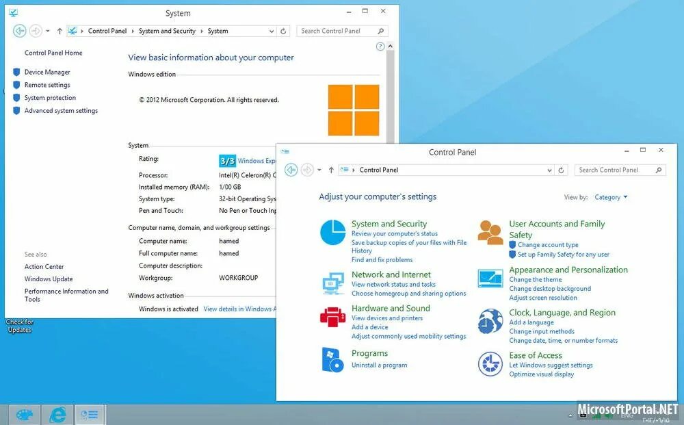Open Windows Update under See also

pyautogui.click(x=49, y=279)
